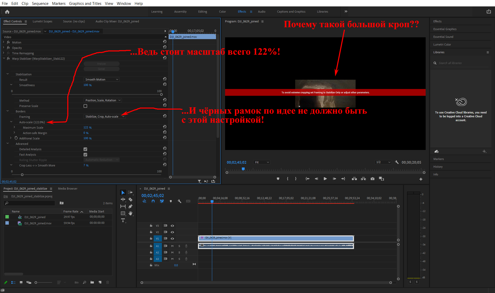Select the Selection tool arrow
Viewport: 495px width, 293px height.
point(123,192)
